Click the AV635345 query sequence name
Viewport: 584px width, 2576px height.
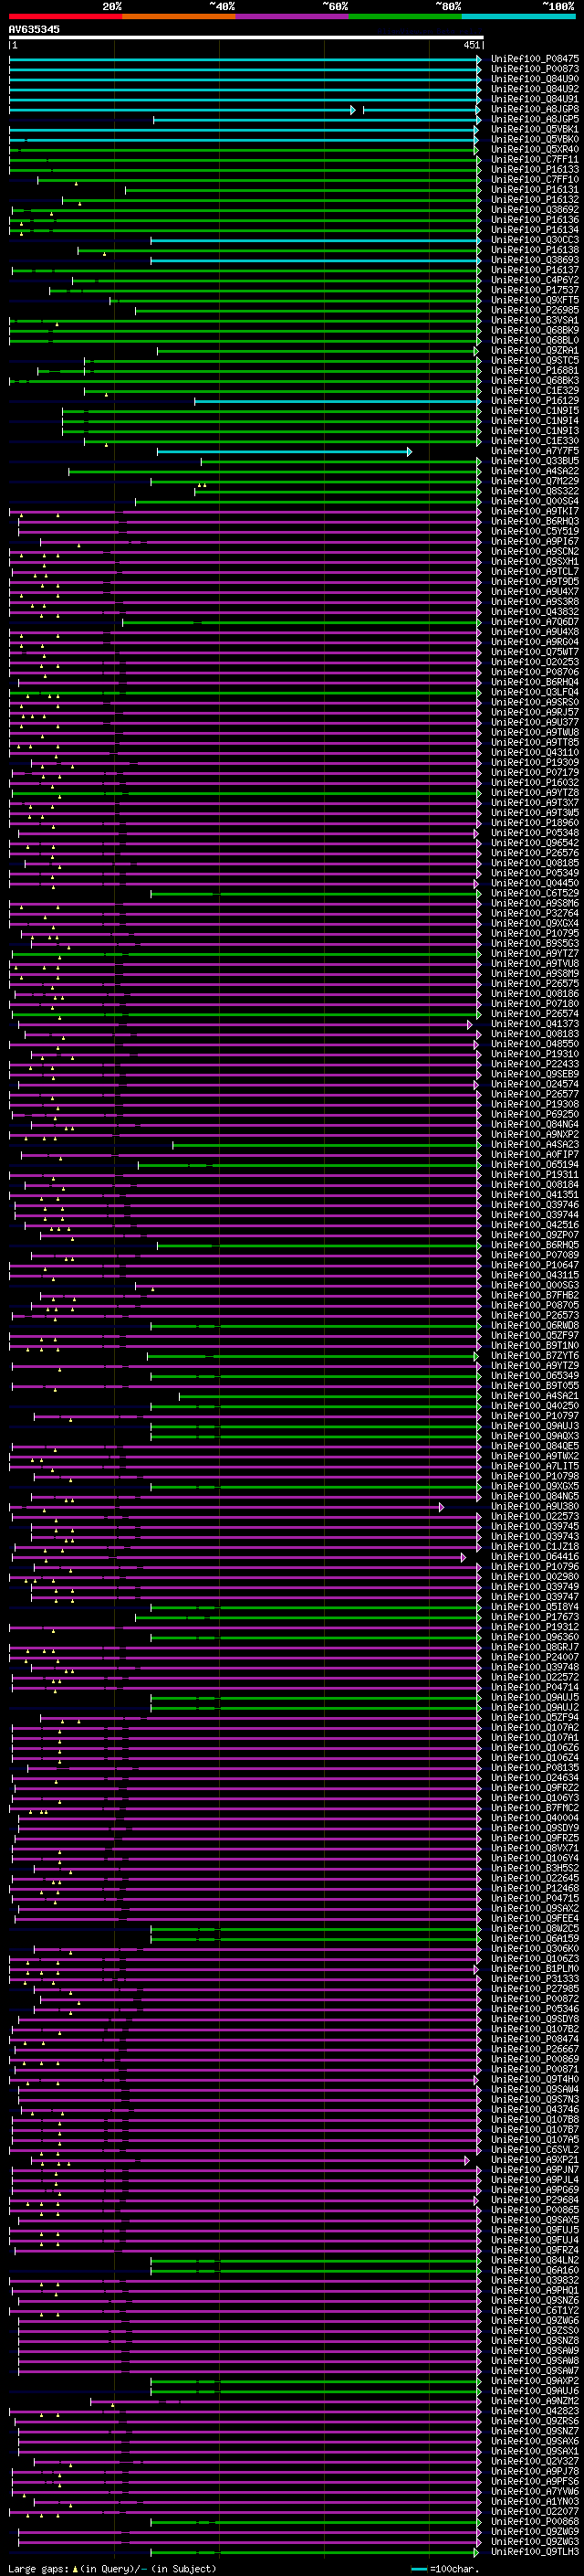click(34, 30)
